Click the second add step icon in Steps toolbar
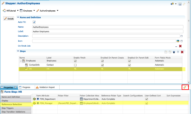The image size is (191, 114). [170, 52]
